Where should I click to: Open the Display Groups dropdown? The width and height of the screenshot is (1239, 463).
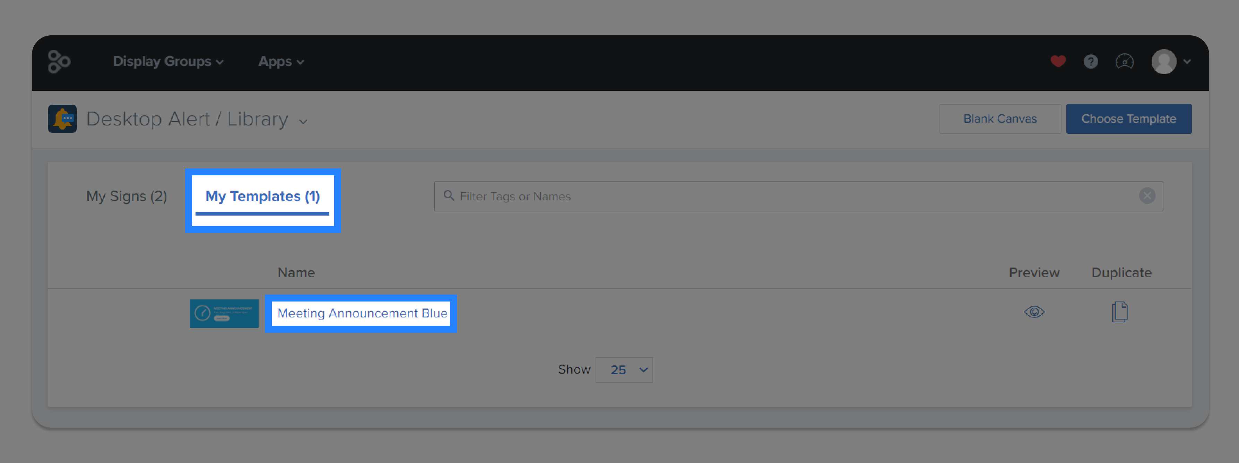[x=168, y=61]
